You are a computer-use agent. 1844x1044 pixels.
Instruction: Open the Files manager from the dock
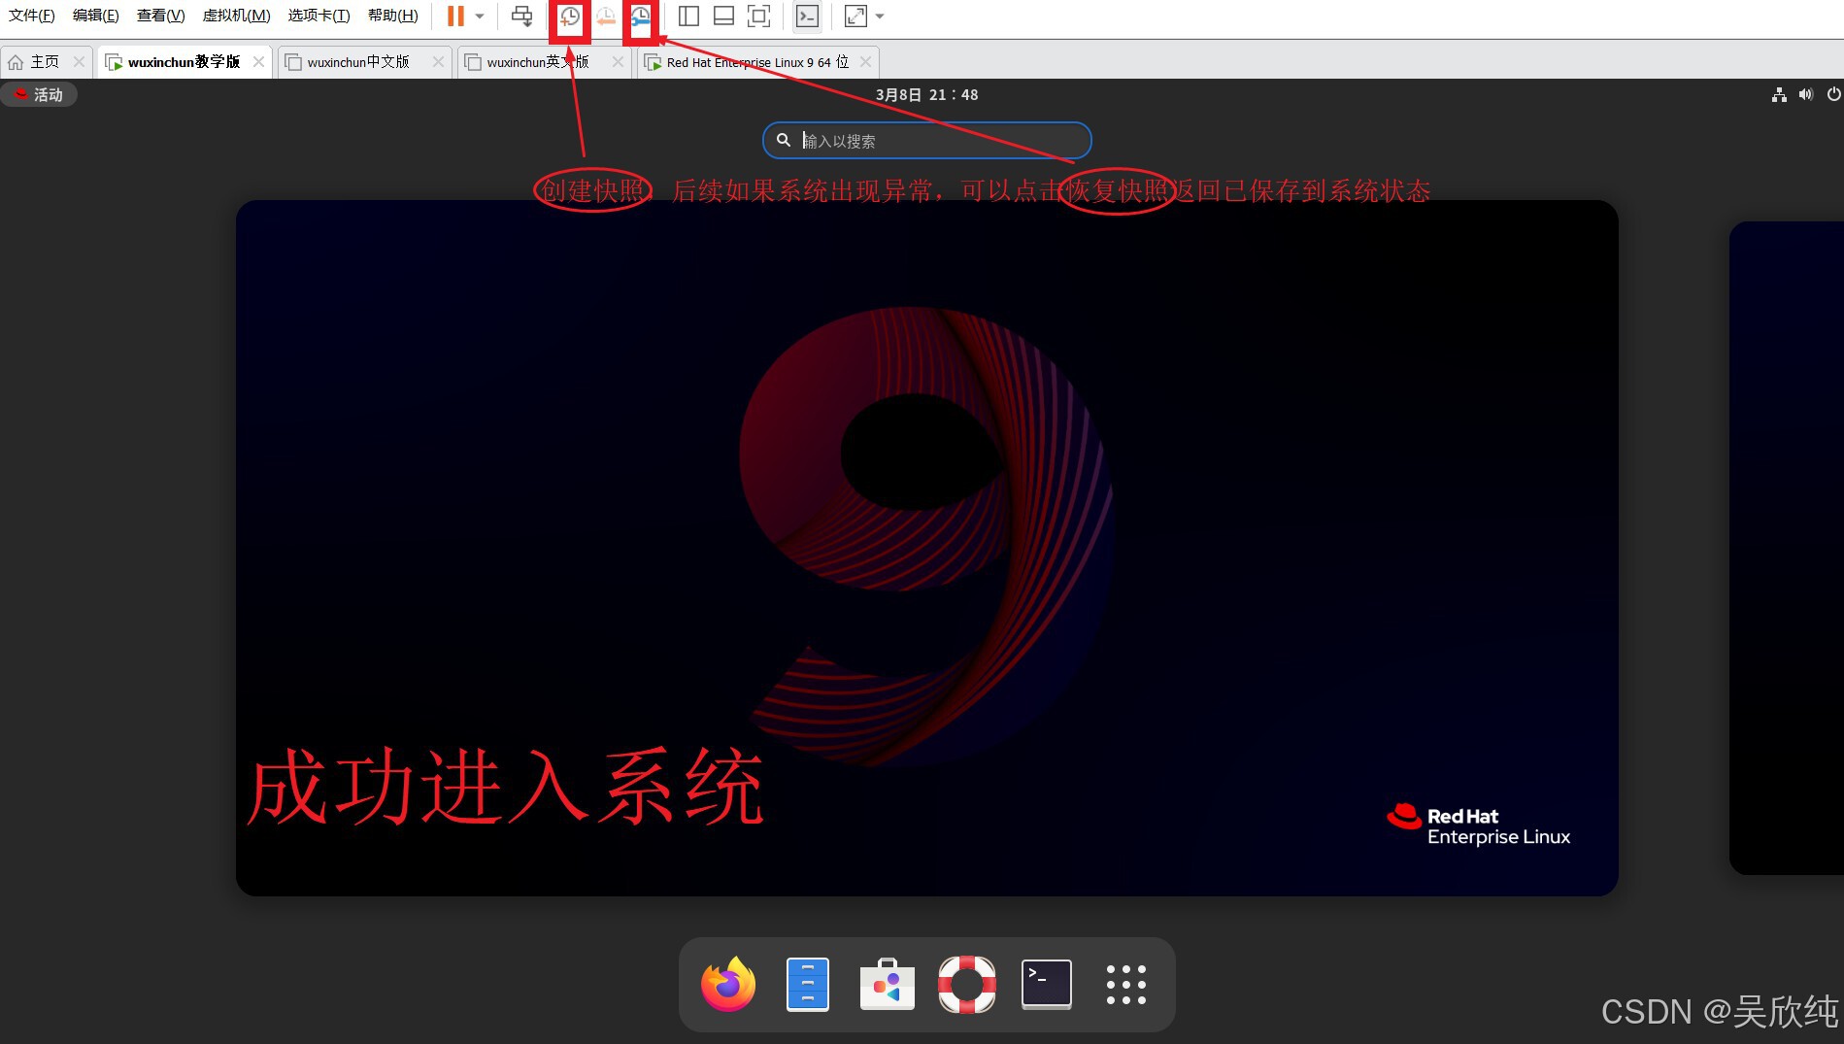808,984
